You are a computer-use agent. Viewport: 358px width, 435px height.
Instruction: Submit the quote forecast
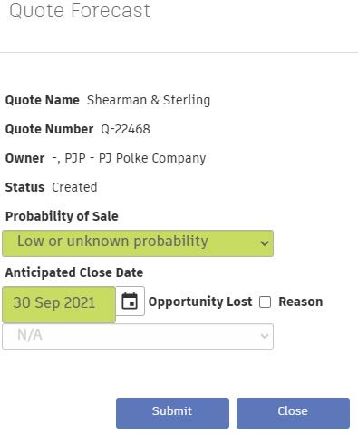[172, 413]
